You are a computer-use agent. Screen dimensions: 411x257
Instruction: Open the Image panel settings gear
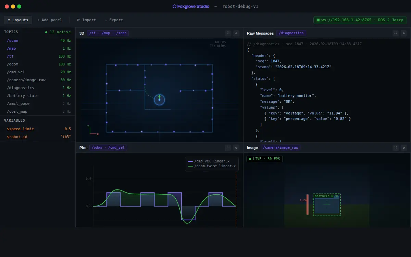click(x=404, y=148)
